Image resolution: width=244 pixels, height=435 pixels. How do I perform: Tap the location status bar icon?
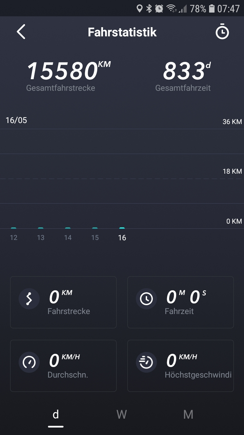pyautogui.click(x=139, y=8)
